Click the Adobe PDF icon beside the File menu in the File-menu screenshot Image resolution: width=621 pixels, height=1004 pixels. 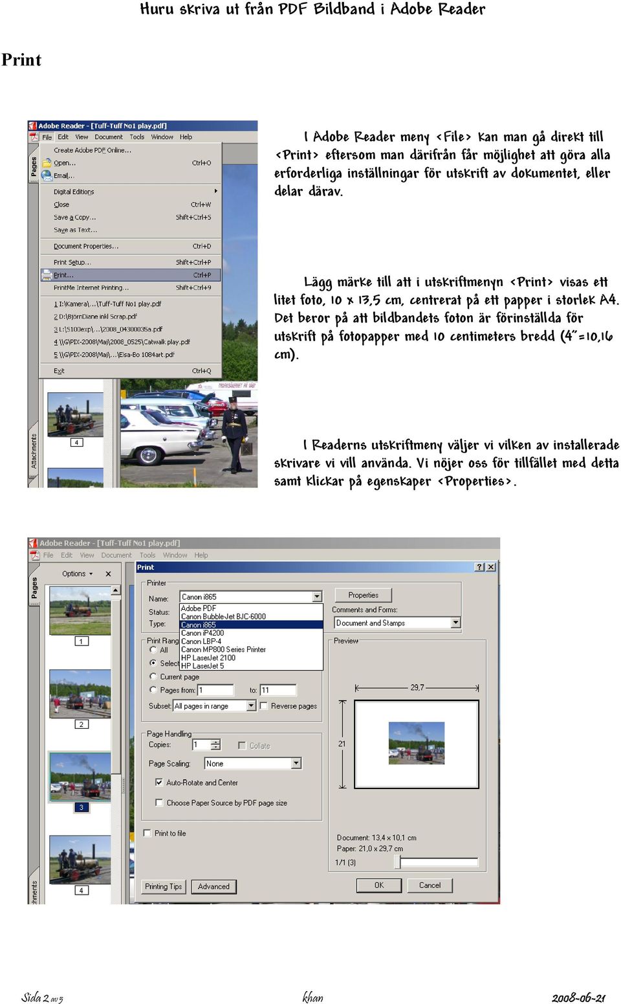[x=34, y=137]
